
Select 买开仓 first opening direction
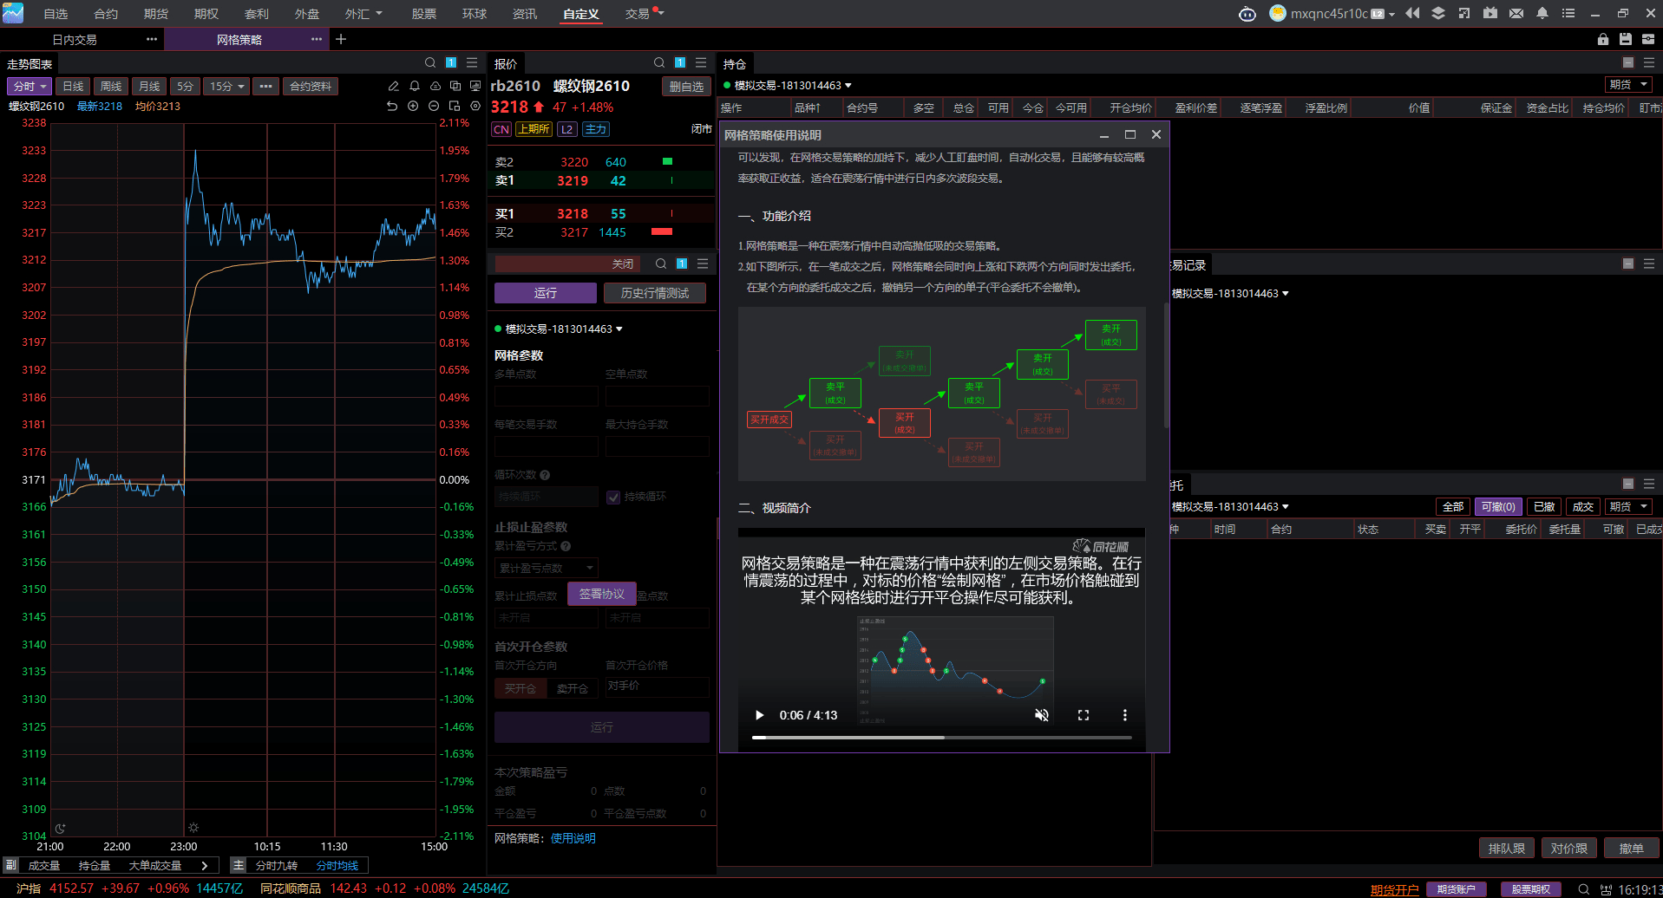pyautogui.click(x=521, y=688)
